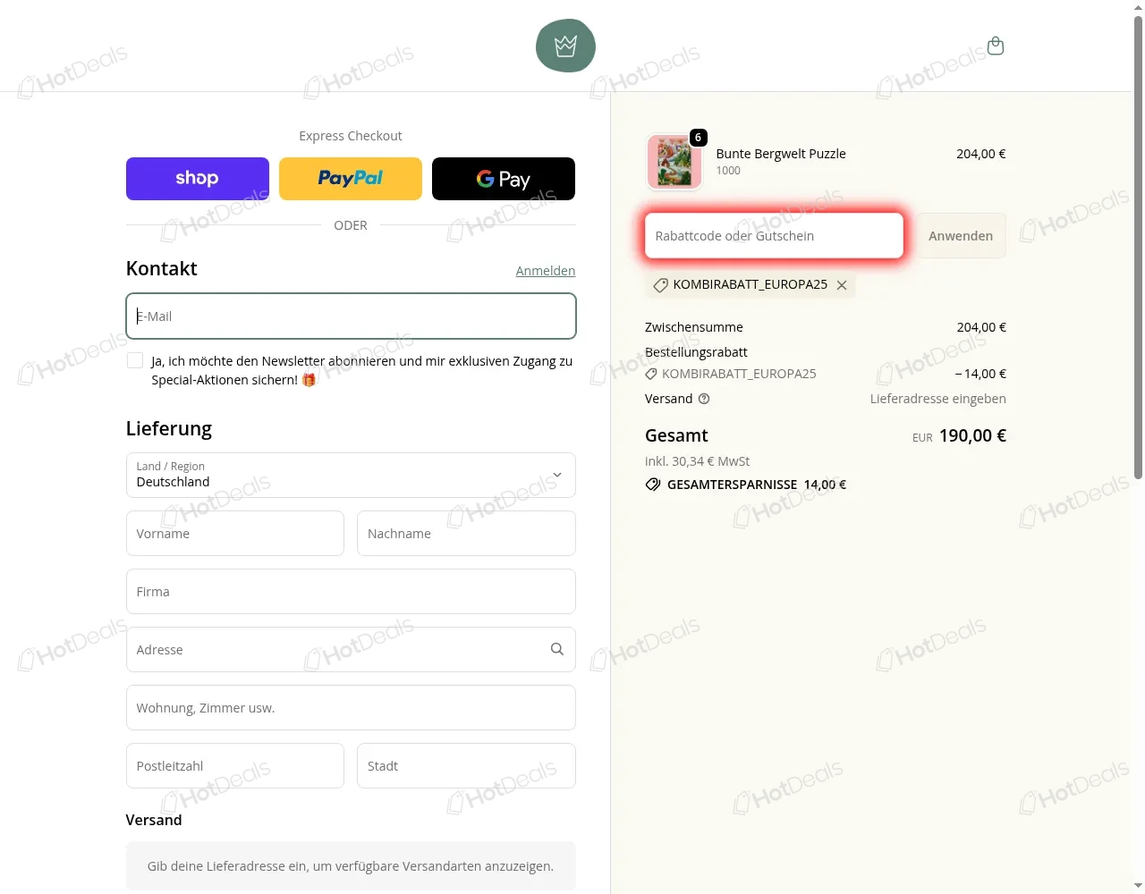Click the shipping address hint message
The width and height of the screenshot is (1145, 894).
pos(351,866)
